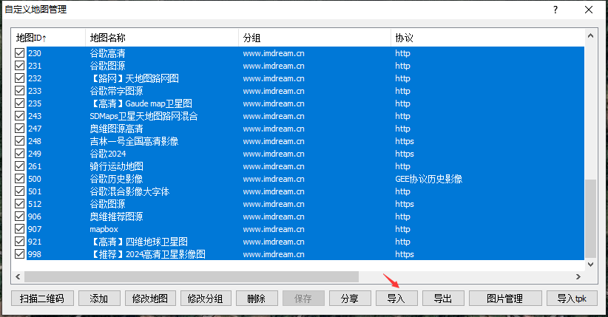The width and height of the screenshot is (608, 317).
Task: Toggle the checkbox for map 231
Action: tap(19, 66)
